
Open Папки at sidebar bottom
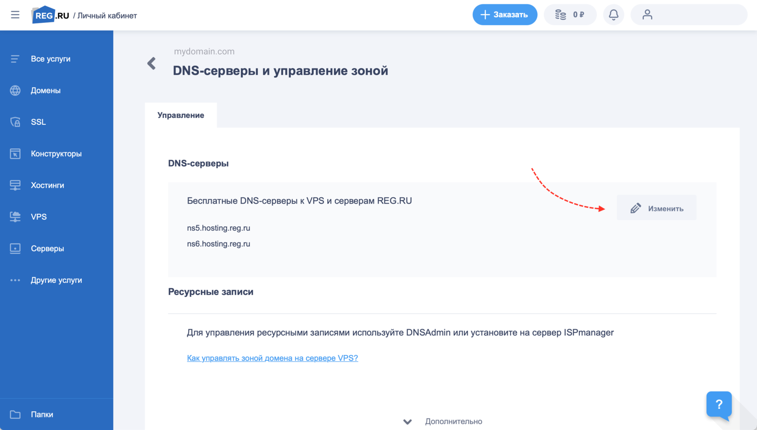coord(42,414)
